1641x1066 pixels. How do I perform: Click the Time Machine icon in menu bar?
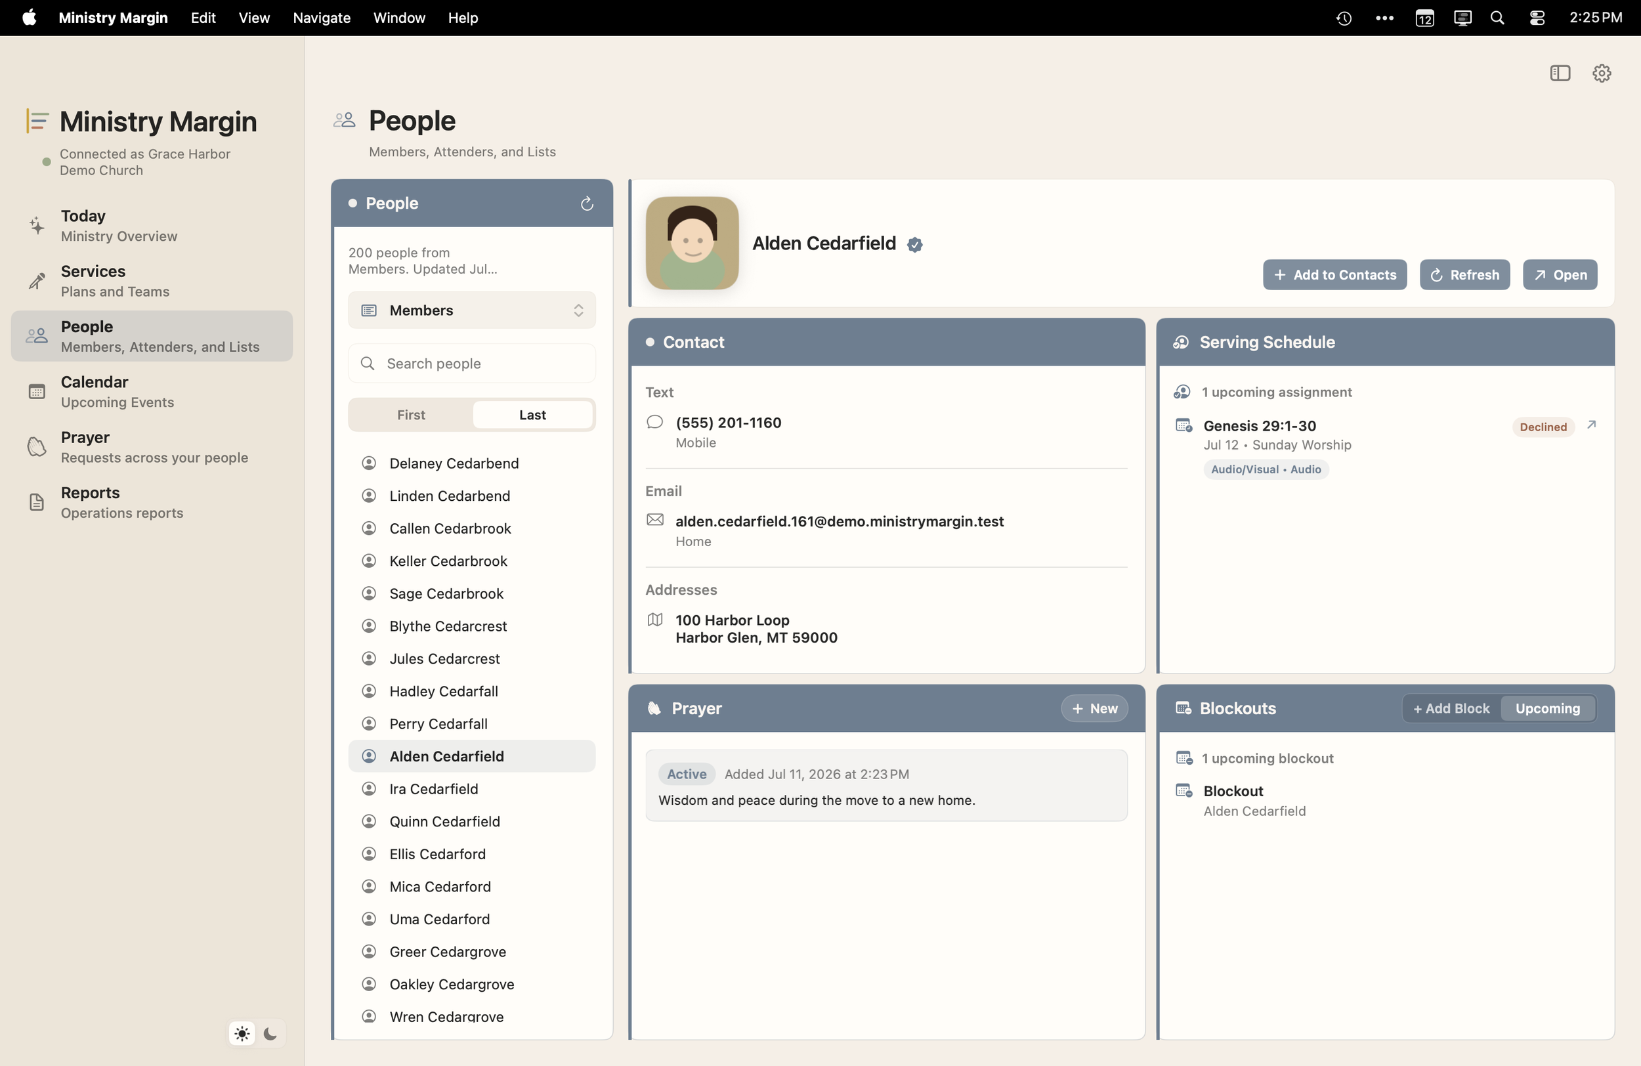click(1344, 18)
